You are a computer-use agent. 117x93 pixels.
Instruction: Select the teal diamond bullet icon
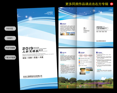[x=79, y=58]
